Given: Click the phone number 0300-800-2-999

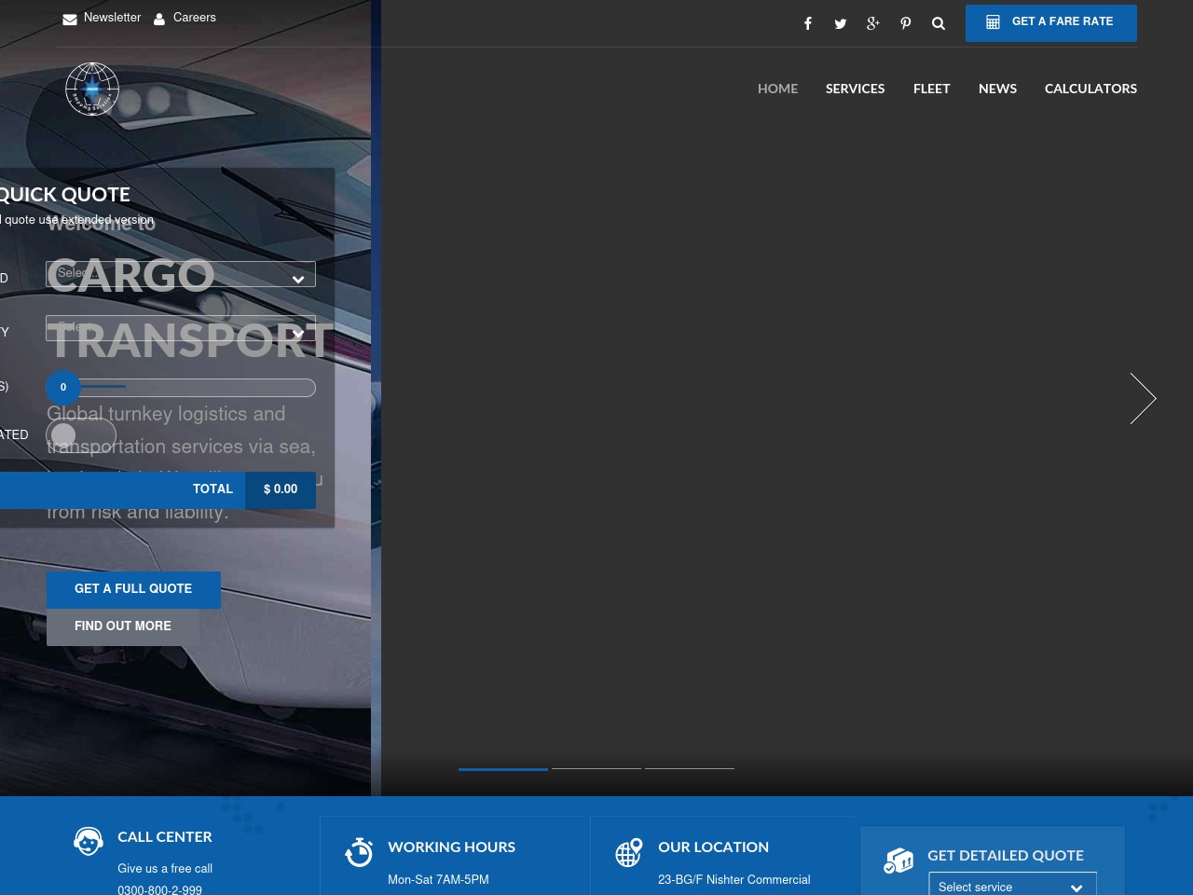Looking at the screenshot, I should (x=159, y=890).
